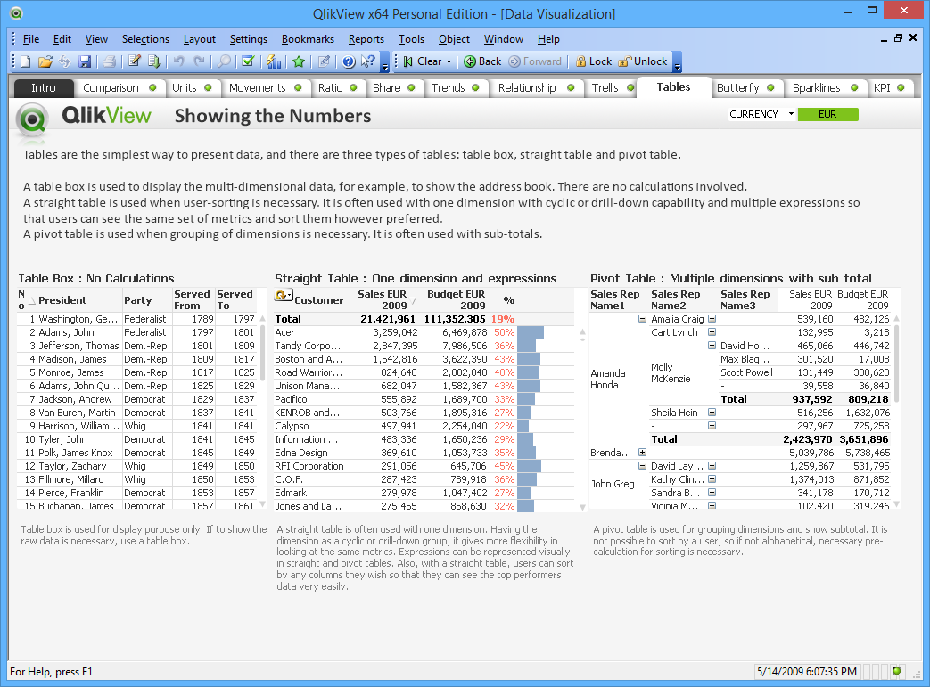Collapse the Amalia Craig pivot row
The image size is (930, 687).
pyautogui.click(x=642, y=319)
